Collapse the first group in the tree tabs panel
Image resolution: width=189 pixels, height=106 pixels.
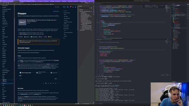[80, 11]
